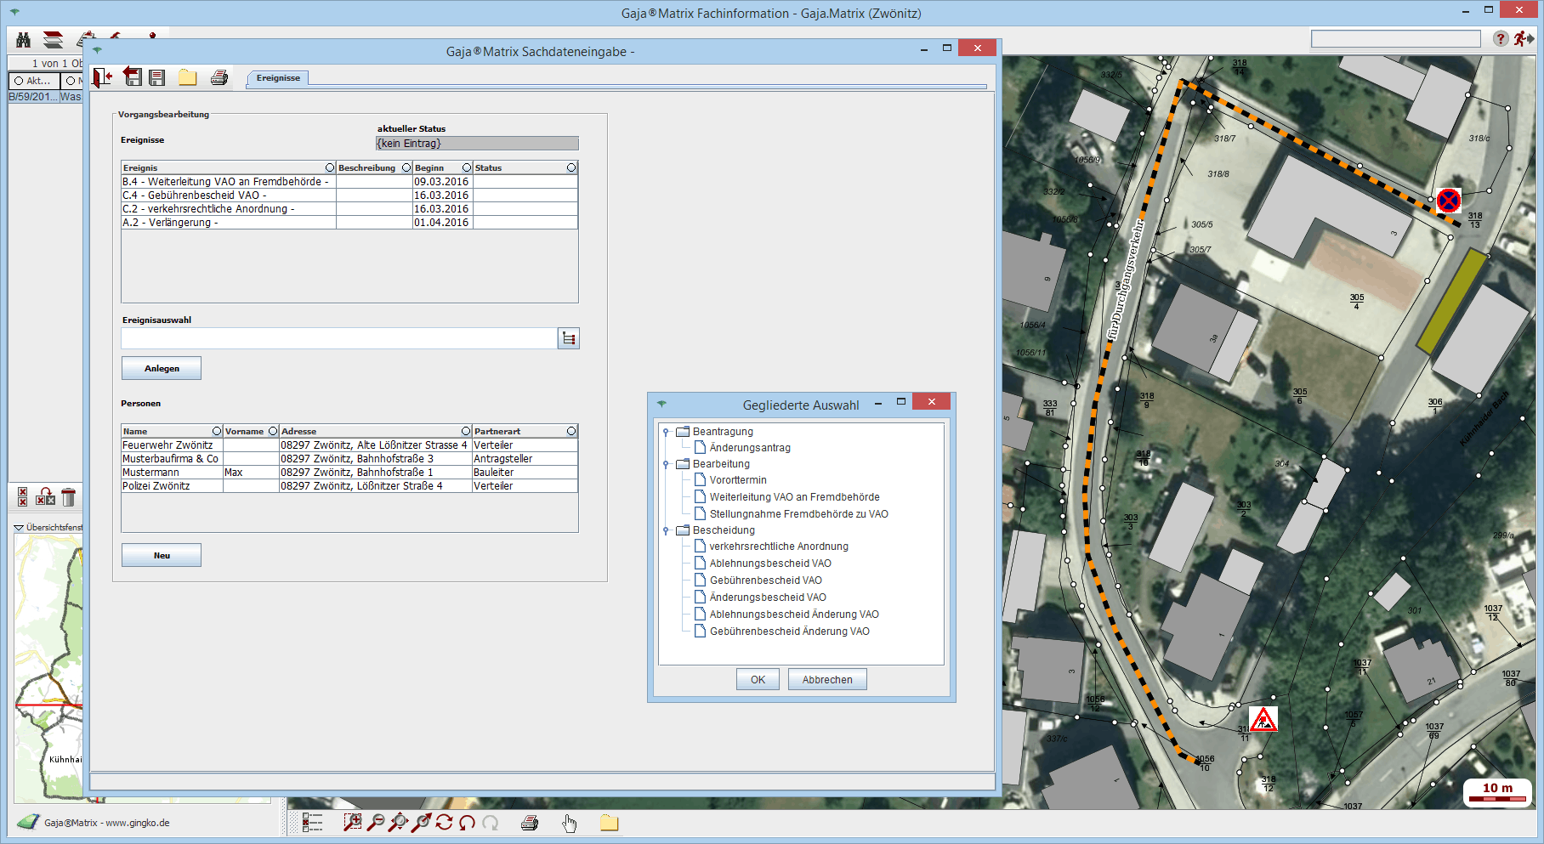Click the Ereignisauswahl text field

(338, 338)
